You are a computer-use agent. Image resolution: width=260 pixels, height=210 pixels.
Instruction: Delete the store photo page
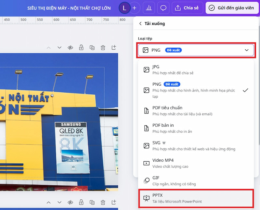103,48
